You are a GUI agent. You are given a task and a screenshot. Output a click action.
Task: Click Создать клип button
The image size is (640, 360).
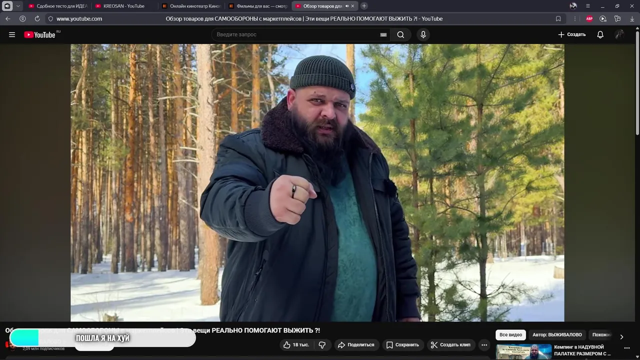[x=450, y=345]
